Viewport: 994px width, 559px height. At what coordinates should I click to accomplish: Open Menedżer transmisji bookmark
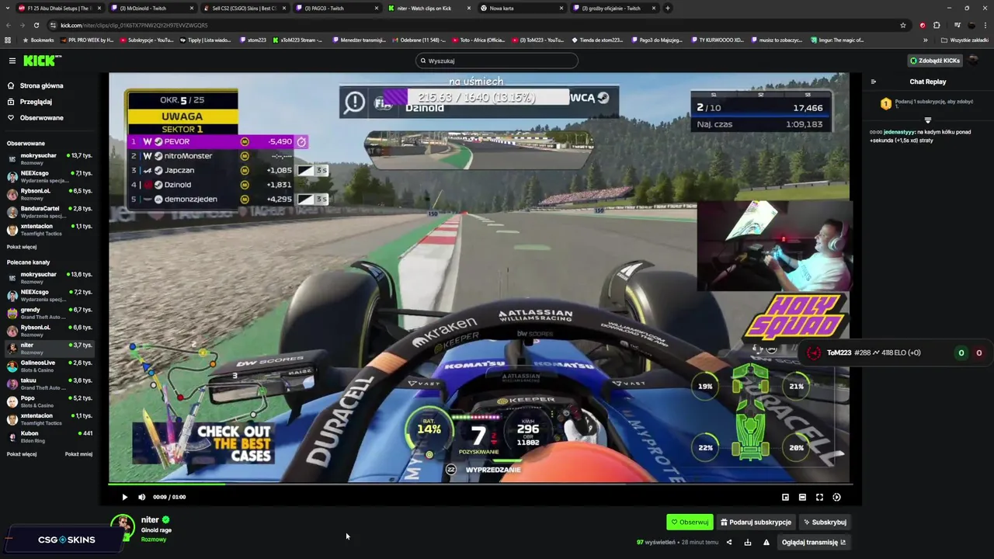pos(359,40)
